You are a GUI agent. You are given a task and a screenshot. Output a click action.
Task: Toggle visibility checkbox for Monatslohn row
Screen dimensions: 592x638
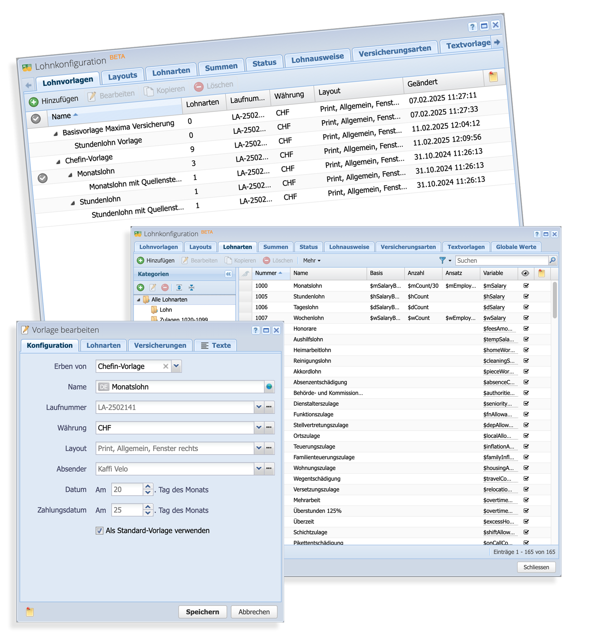coord(526,286)
